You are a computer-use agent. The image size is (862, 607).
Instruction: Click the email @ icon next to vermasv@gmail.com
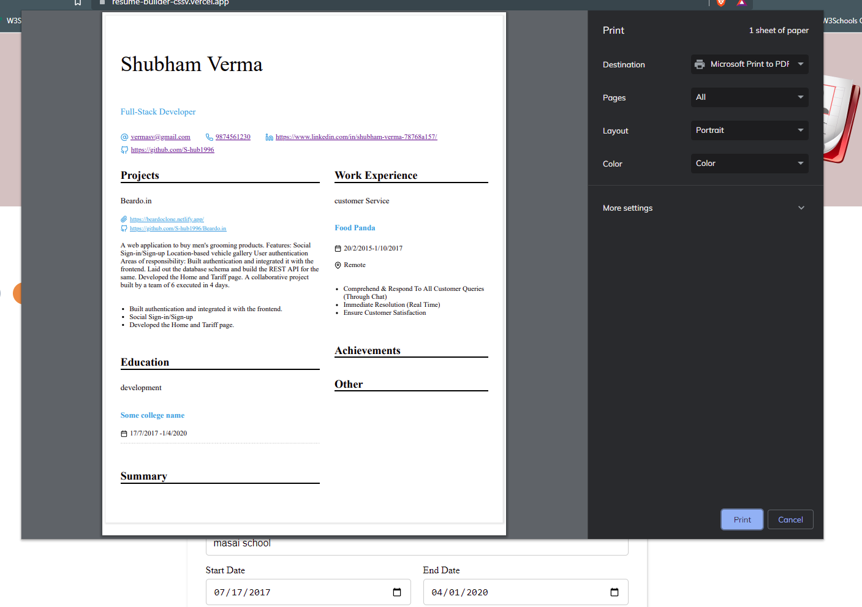click(x=124, y=137)
